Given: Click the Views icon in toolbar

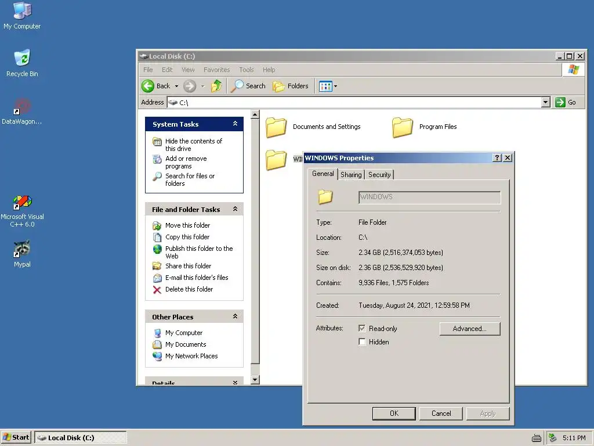Looking at the screenshot, I should coord(325,86).
